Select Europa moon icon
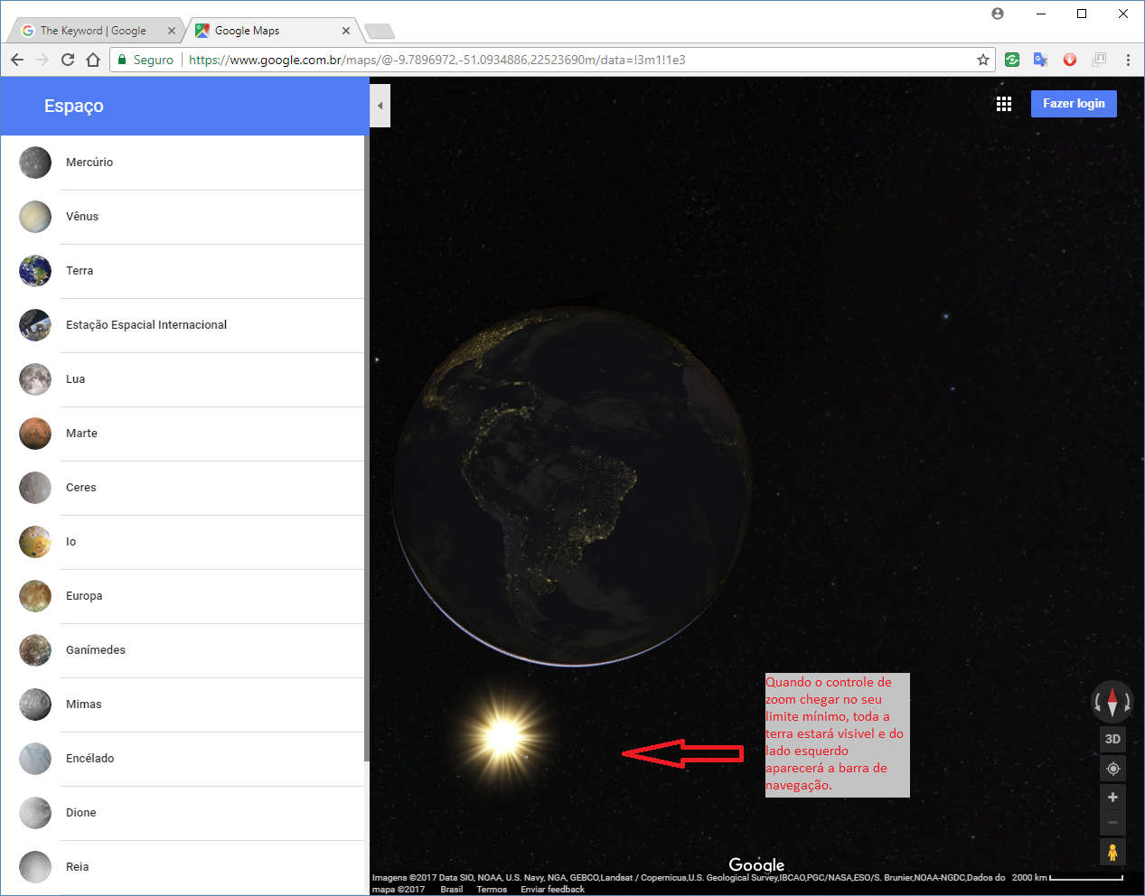The image size is (1145, 896). tap(35, 596)
